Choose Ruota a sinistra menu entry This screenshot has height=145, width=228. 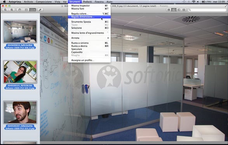pyautogui.click(x=89, y=43)
